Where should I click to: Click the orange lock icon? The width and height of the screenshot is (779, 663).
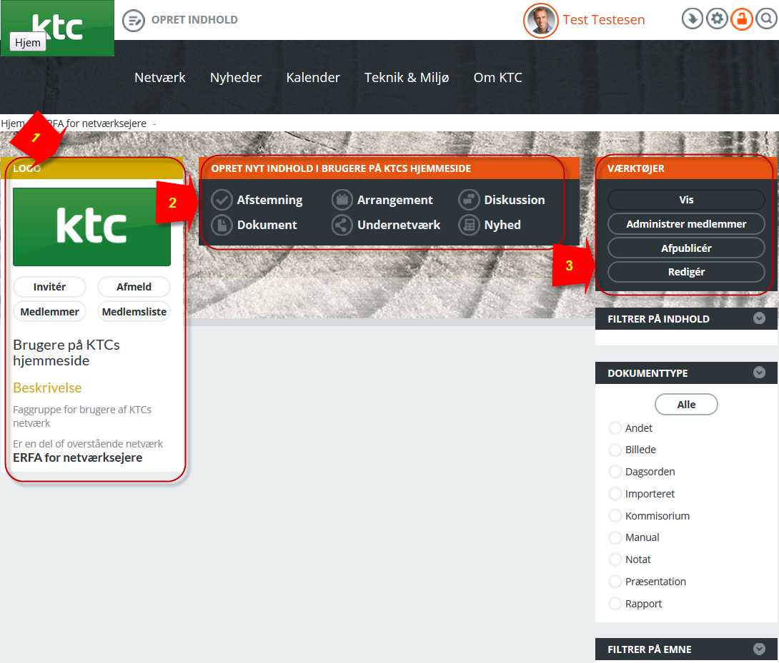(742, 19)
